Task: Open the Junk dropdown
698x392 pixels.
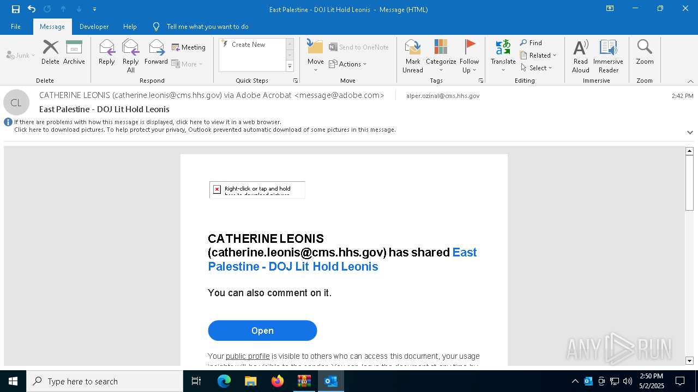Action: coord(21,55)
